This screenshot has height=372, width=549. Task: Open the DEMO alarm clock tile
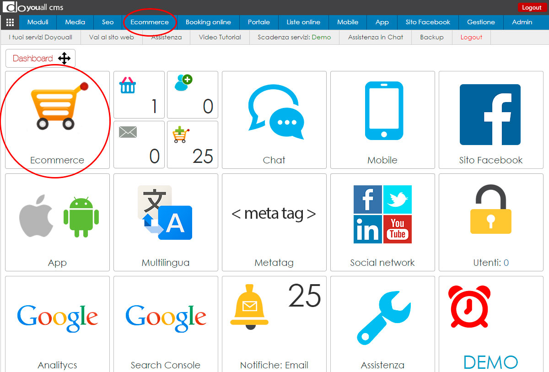(x=491, y=324)
